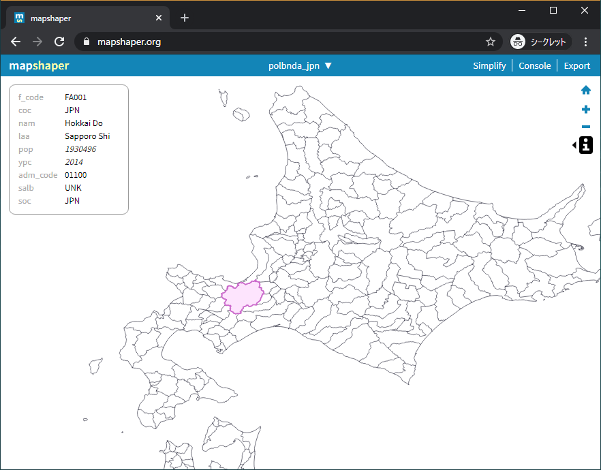Select the highlighted Sapporo Shi polygon
The width and height of the screenshot is (601, 470).
[x=243, y=297]
